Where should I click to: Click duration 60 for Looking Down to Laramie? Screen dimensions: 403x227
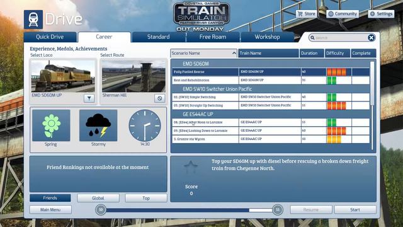point(314,131)
